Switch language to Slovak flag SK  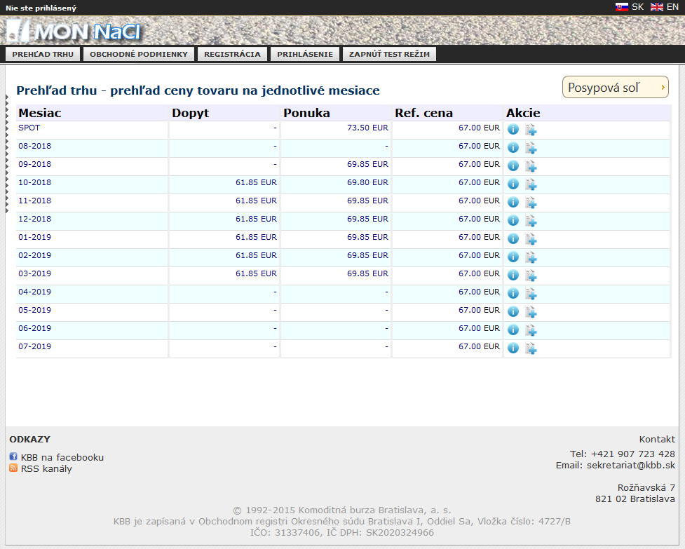point(629,7)
